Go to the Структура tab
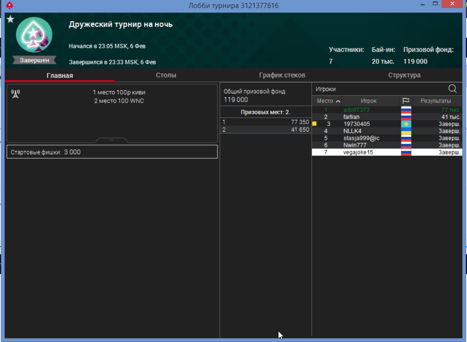Screen dimensions: 467x342 [x=404, y=75]
